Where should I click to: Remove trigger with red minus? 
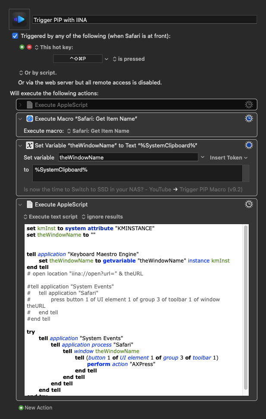pos(29,47)
